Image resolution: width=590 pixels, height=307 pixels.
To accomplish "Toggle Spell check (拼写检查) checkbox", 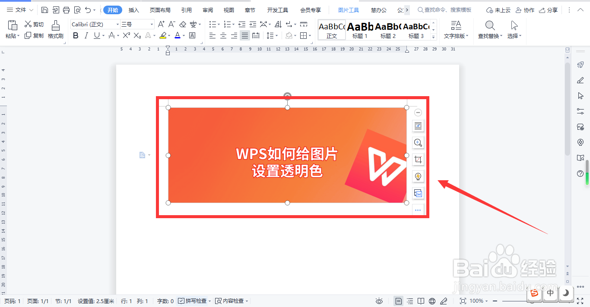I will [181, 301].
